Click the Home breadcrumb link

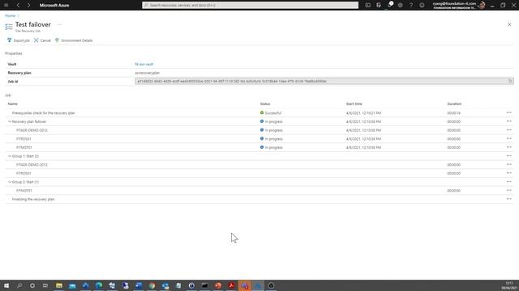[x=10, y=15]
